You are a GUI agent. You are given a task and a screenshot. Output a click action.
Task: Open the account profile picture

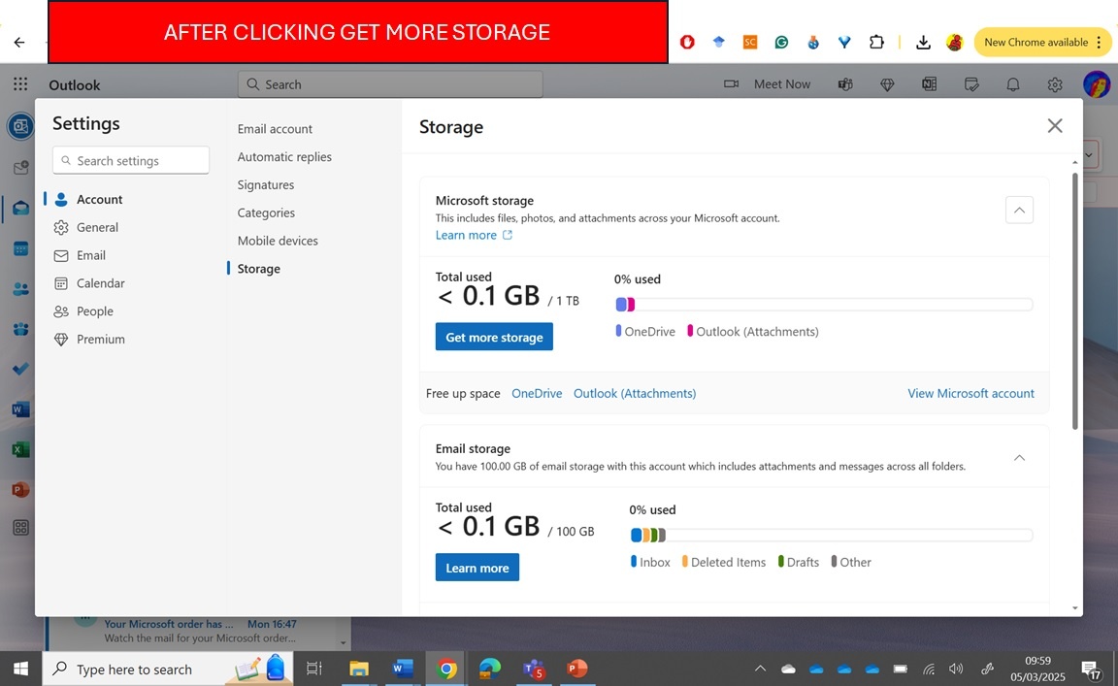pos(1096,84)
